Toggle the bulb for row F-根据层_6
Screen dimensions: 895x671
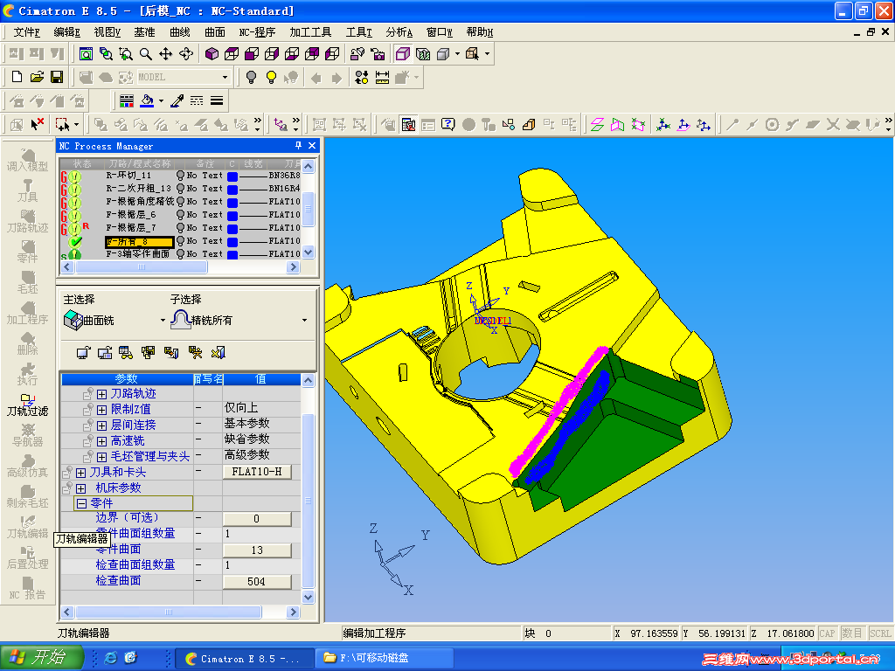coord(180,215)
